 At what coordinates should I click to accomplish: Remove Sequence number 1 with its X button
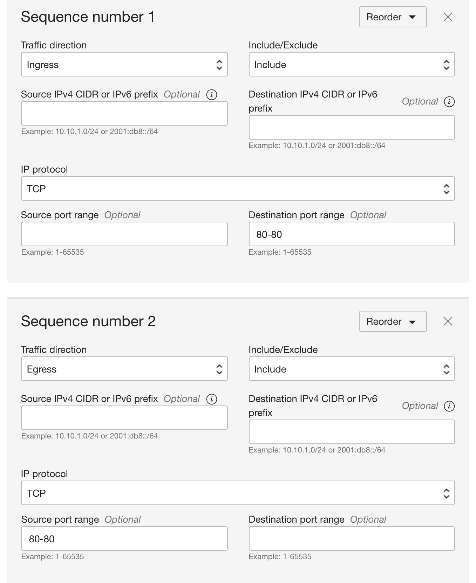[x=448, y=17]
